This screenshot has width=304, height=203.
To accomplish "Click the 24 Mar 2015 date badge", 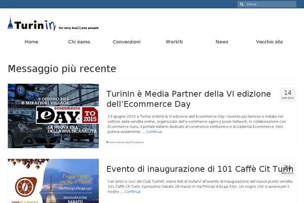I will (x=287, y=170).
